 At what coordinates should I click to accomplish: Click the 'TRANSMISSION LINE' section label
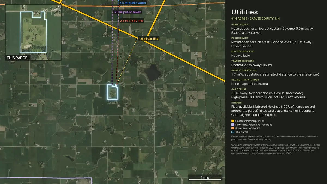click(x=243, y=61)
